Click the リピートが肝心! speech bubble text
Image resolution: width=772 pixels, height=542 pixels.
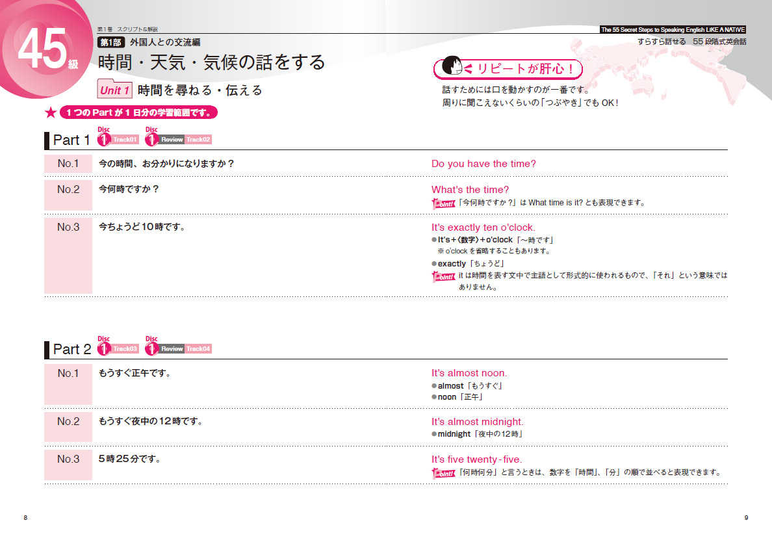pos(525,68)
